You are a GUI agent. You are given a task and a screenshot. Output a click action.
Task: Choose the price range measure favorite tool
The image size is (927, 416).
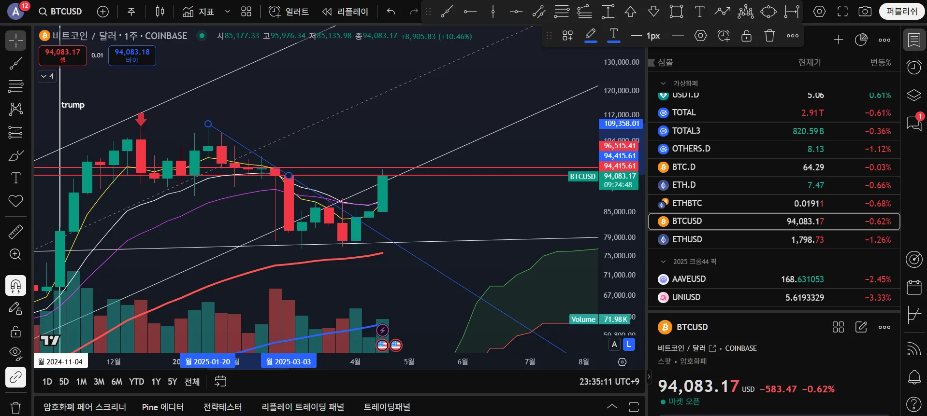[608, 12]
